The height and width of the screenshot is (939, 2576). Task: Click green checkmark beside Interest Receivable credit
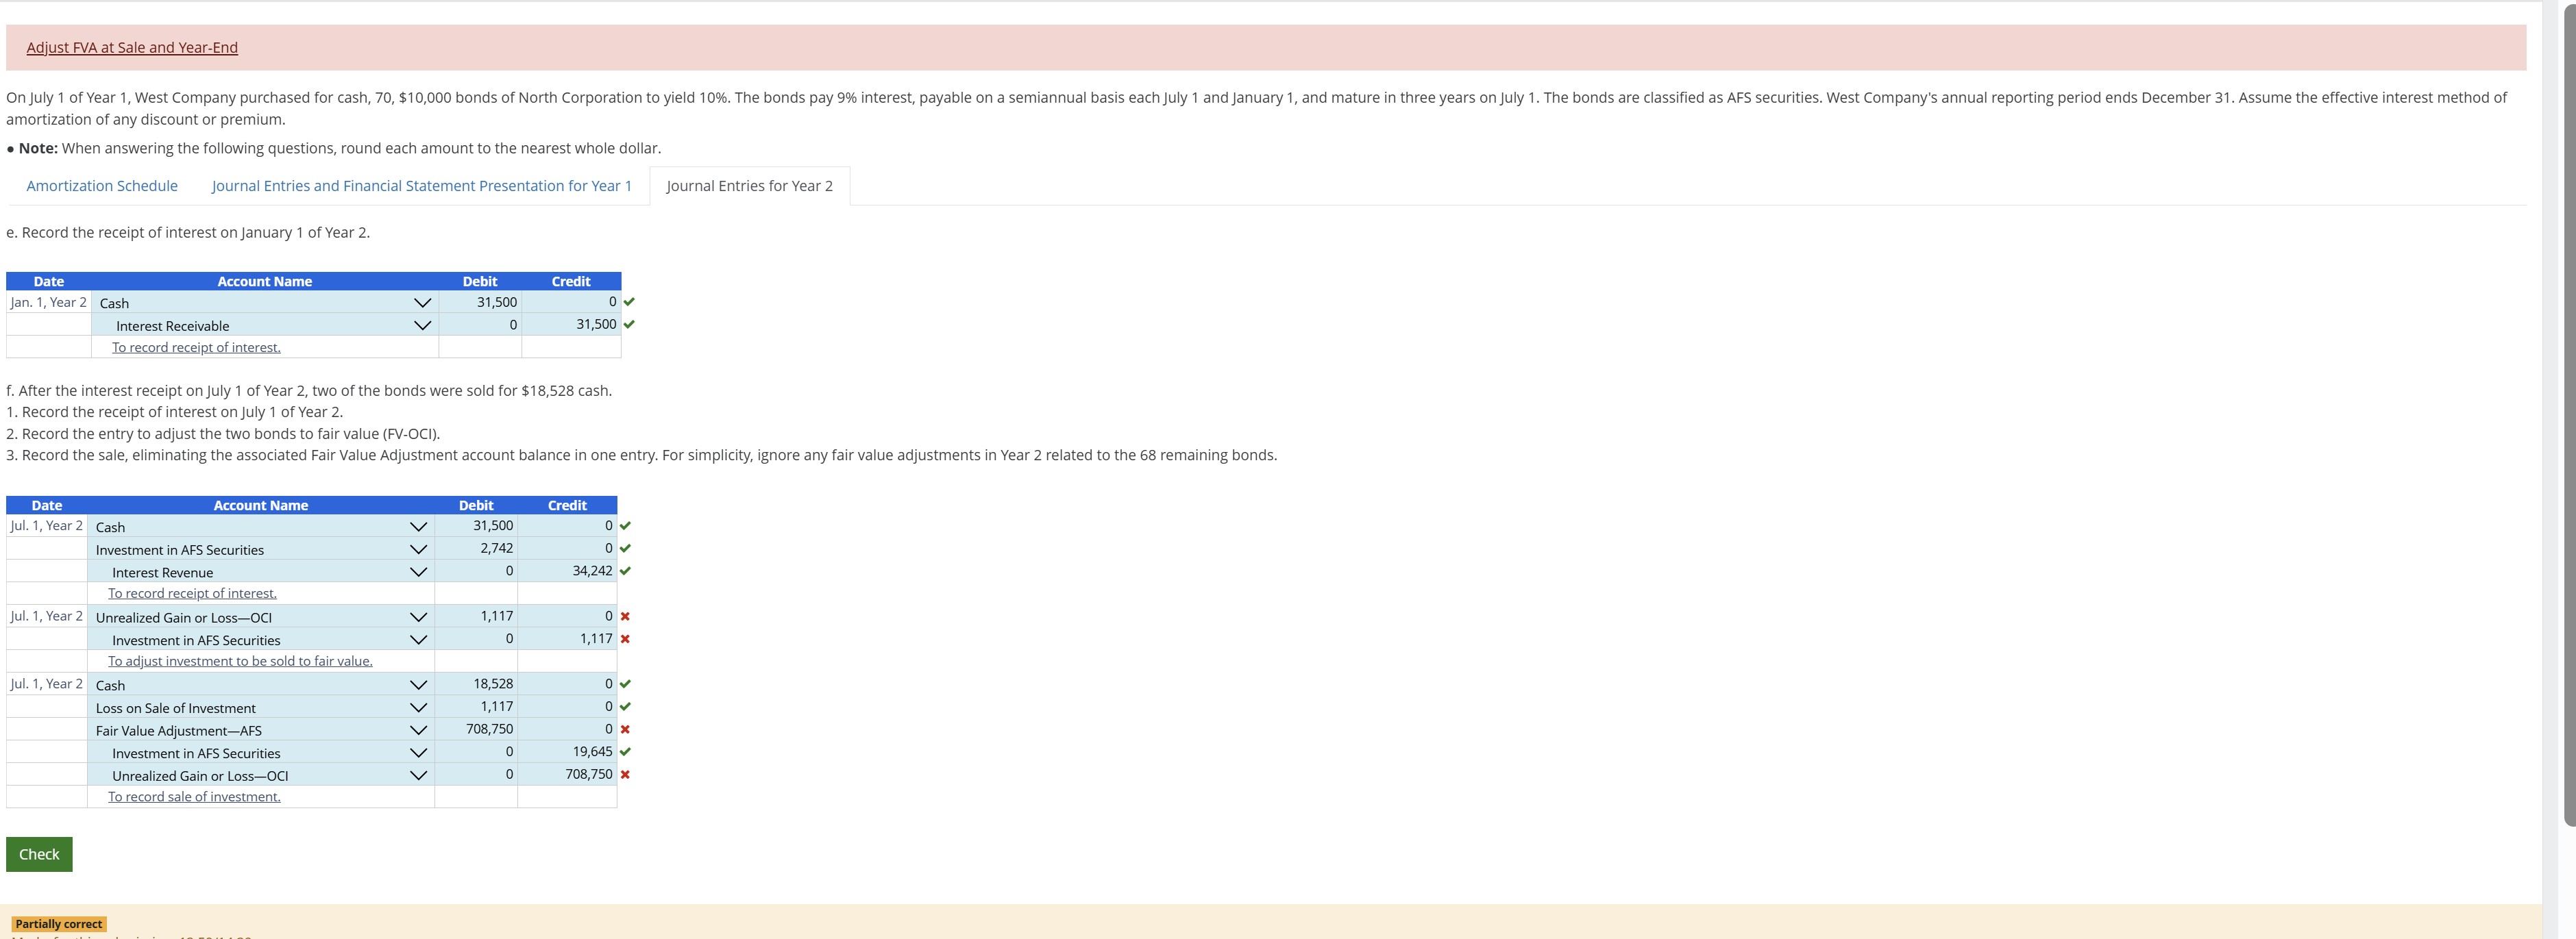[629, 325]
